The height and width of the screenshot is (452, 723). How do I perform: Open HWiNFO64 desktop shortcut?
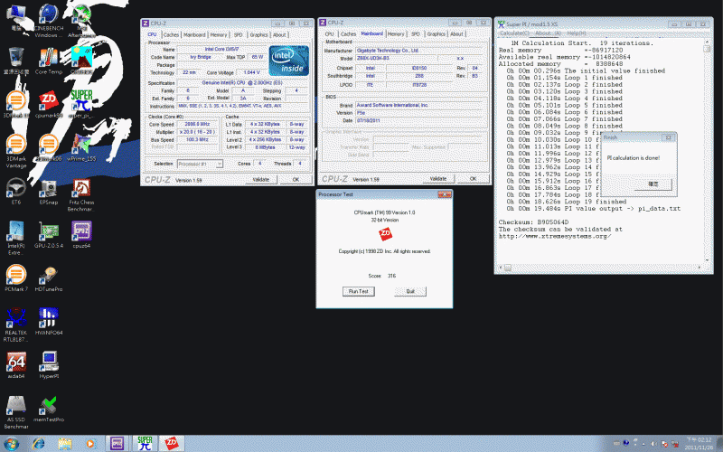coord(49,321)
